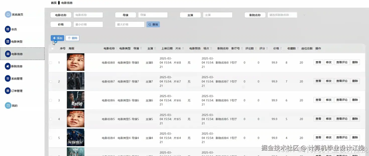Check the select-all checkbox in table header
The image size is (369, 156).
[x=52, y=48]
